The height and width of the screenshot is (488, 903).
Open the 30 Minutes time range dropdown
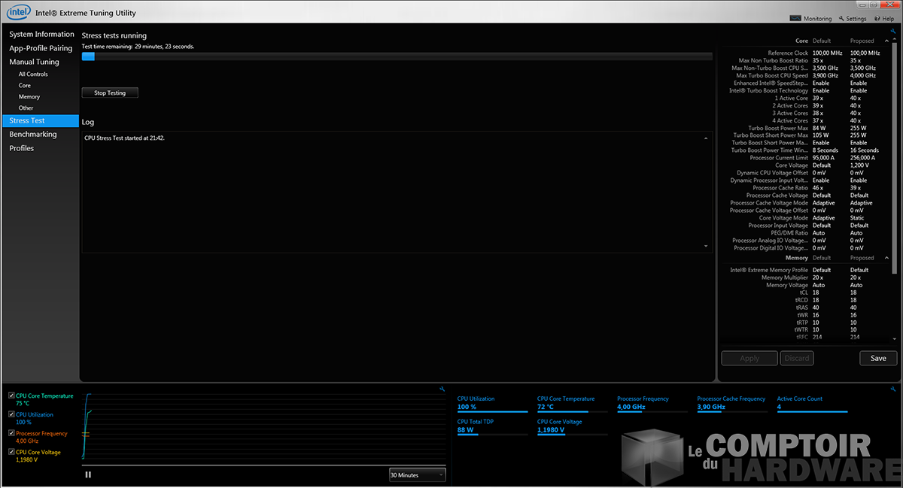click(x=417, y=474)
